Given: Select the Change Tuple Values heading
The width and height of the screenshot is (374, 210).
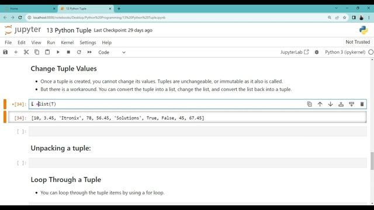Looking at the screenshot, I should tap(64, 69).
